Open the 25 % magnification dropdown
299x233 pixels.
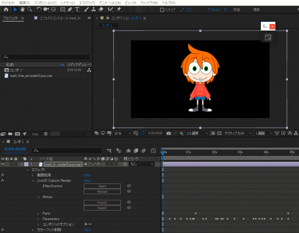(122, 133)
